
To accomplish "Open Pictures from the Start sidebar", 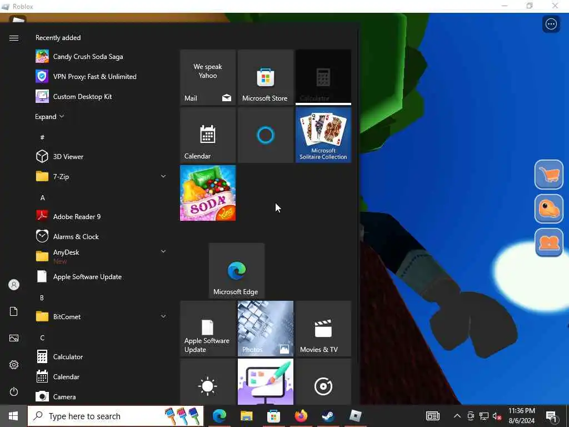I will click(x=14, y=338).
